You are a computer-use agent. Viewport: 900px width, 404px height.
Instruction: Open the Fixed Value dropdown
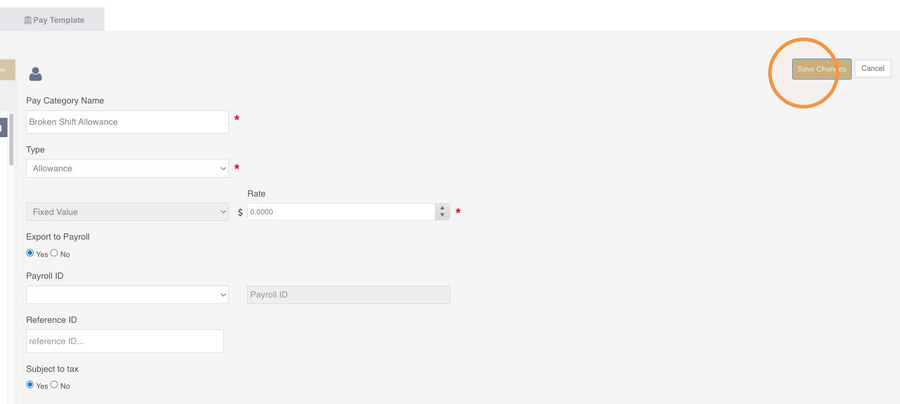click(127, 212)
